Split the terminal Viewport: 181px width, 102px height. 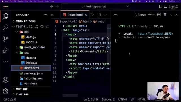159,15
